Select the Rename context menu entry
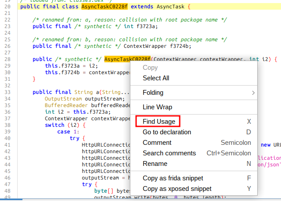This screenshot has width=281, height=201. coord(155,164)
